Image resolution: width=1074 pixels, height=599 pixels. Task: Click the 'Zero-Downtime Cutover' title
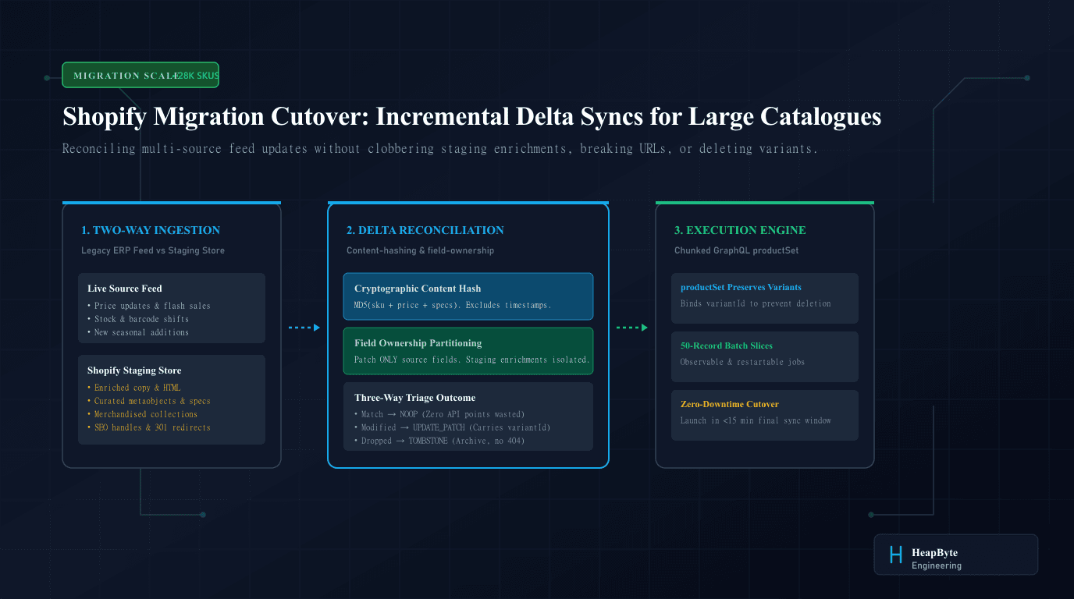tap(730, 404)
